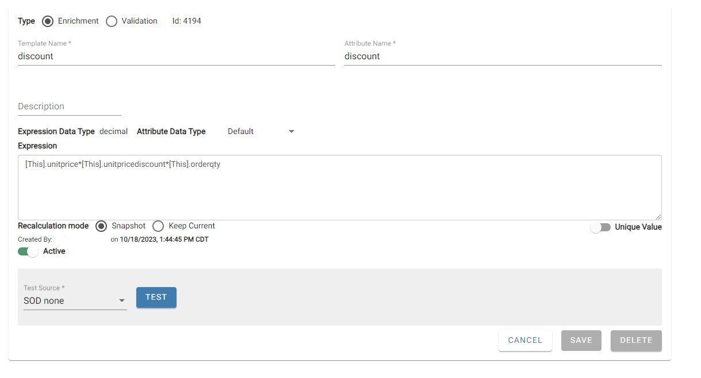The width and height of the screenshot is (701, 378).
Task: Choose Snapshot recalculation mode
Action: 101,226
